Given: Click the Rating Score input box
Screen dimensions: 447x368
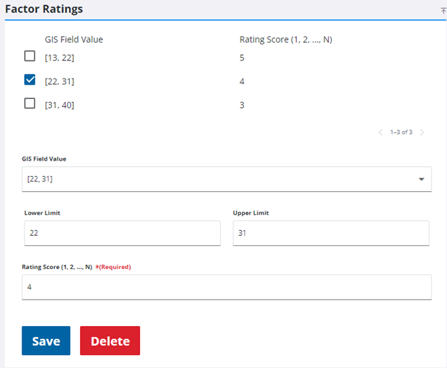Looking at the screenshot, I should click(226, 287).
